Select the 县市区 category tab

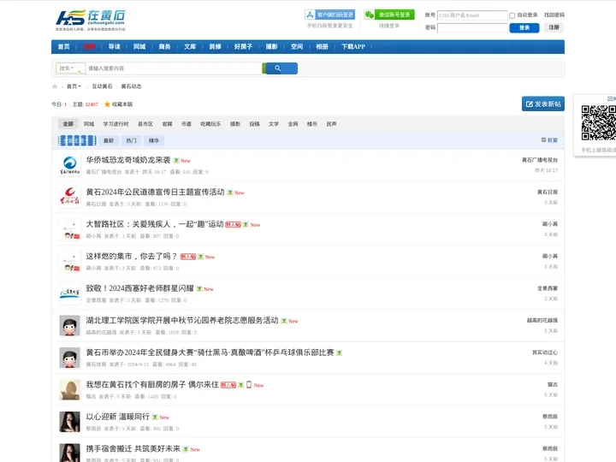click(x=145, y=124)
